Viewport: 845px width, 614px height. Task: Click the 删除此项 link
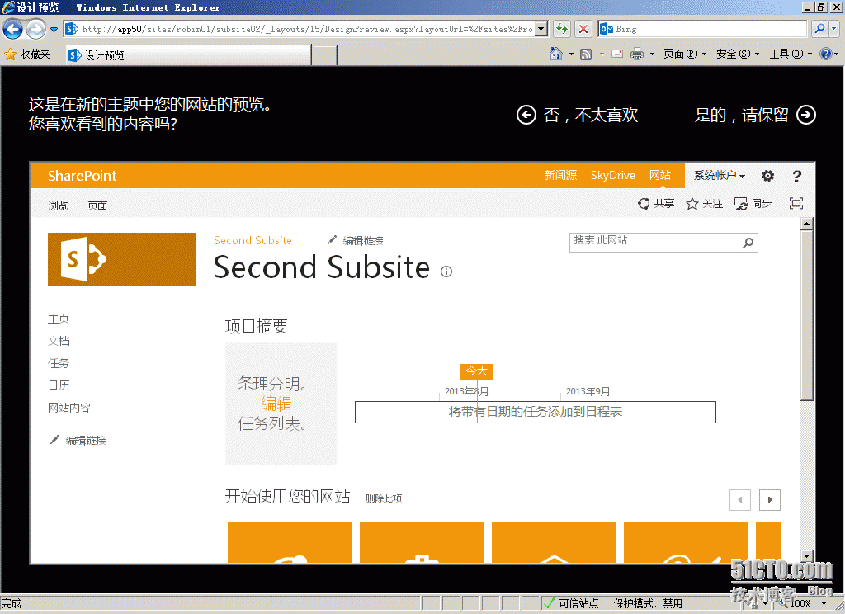(383, 498)
